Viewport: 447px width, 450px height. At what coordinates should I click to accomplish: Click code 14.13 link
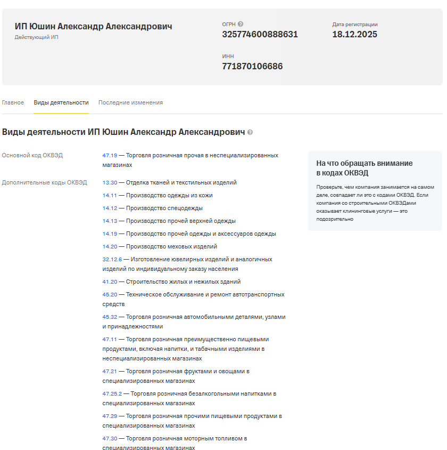110,221
